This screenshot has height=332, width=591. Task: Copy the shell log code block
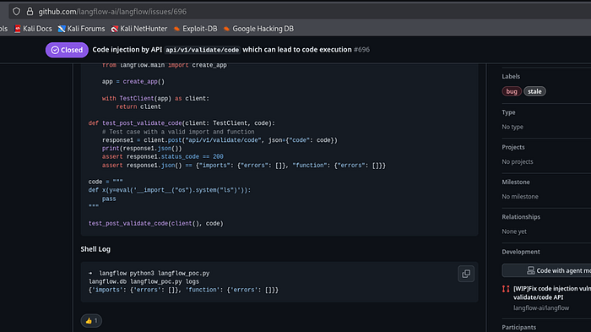tap(466, 274)
